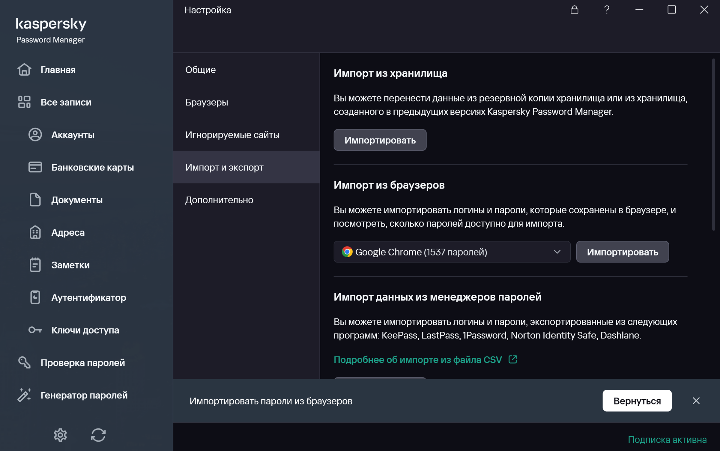Image resolution: width=720 pixels, height=451 pixels.
Task: Click the synchronization arrows icon
Action: tap(98, 434)
